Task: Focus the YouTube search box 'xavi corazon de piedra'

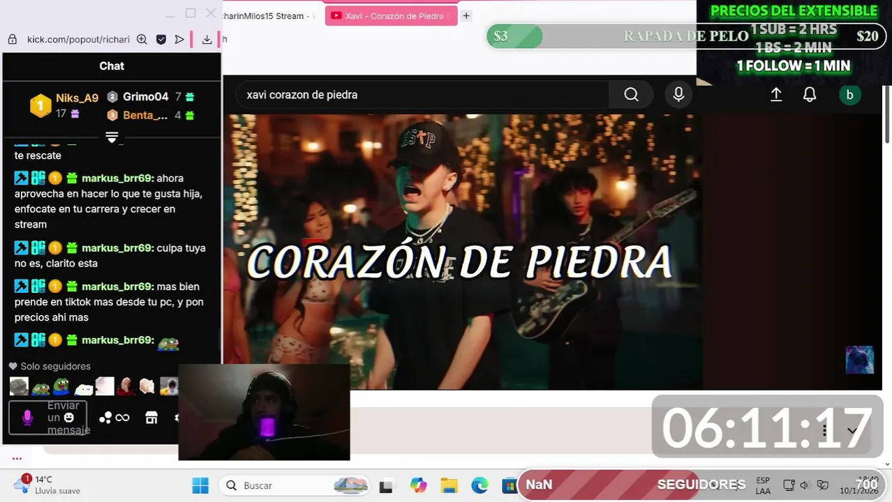Action: coord(422,95)
